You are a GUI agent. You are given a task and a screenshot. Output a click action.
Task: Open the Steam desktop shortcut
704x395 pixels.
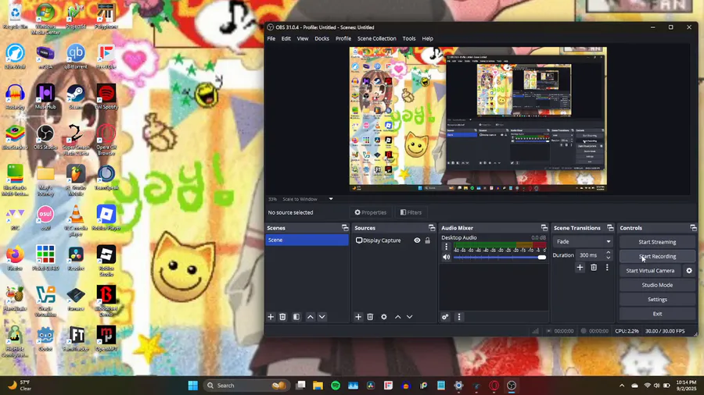point(76,97)
